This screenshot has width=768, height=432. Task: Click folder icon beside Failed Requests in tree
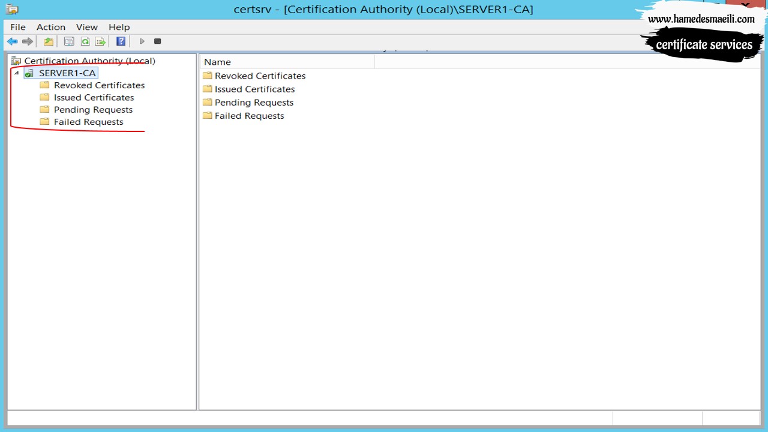[x=44, y=122]
